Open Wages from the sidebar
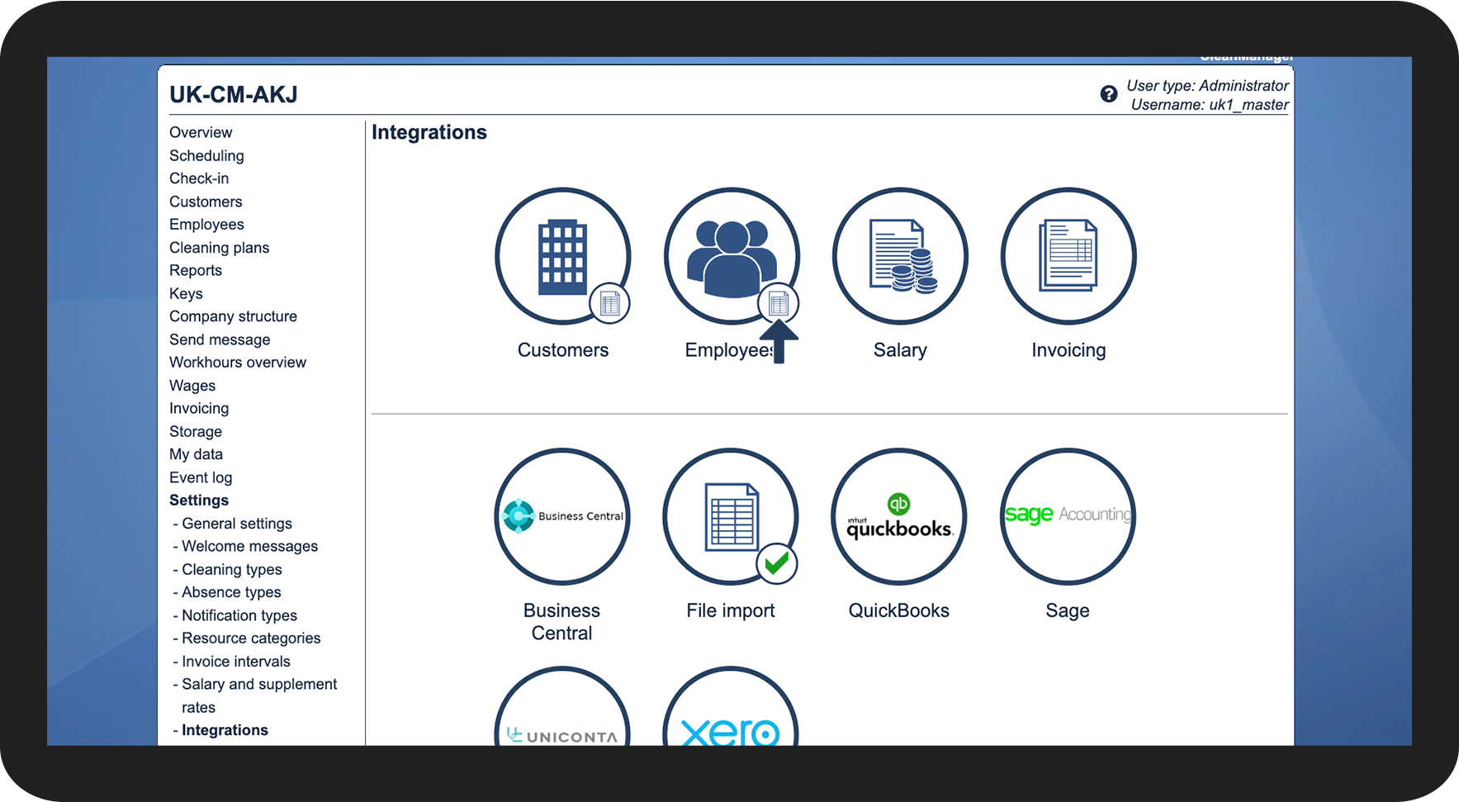The image size is (1459, 802). 192,386
